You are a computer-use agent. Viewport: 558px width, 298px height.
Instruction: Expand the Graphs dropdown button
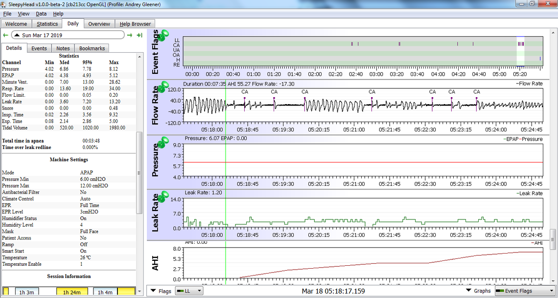478,291
